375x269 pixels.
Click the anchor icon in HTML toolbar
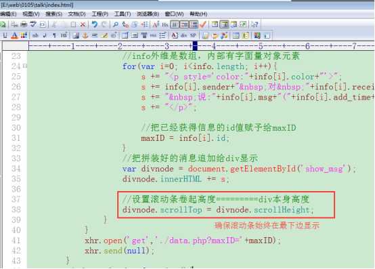tap(85, 36)
